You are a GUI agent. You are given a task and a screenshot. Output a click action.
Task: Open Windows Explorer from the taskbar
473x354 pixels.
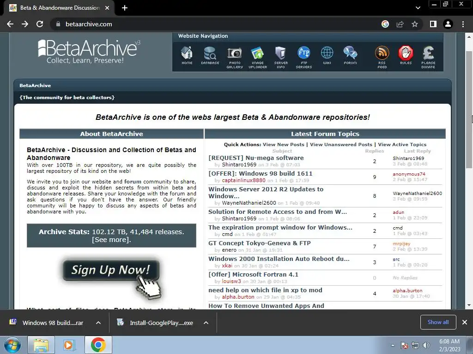[x=41, y=345]
